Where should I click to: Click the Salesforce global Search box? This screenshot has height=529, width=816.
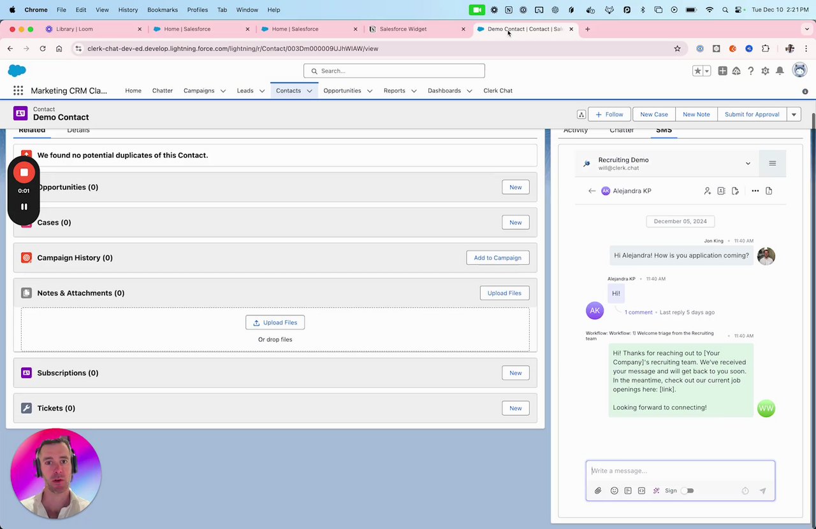coord(394,71)
